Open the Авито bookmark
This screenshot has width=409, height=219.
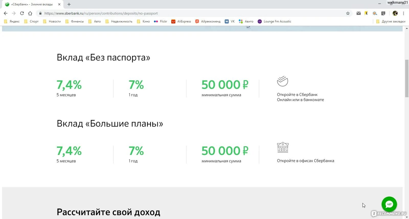pos(246,21)
